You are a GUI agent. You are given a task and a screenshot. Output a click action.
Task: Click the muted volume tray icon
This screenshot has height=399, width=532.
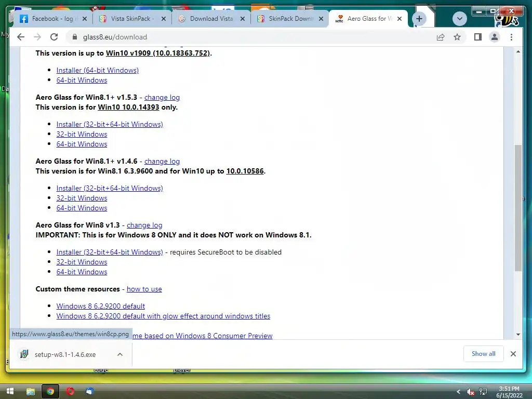tap(471, 392)
